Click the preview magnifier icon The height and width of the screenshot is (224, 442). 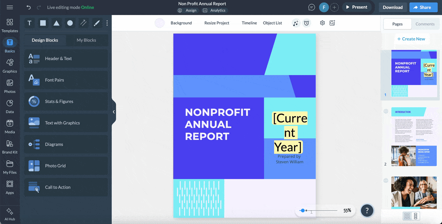pyautogui.click(x=332, y=23)
